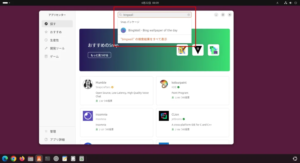Open the power icon system menu
The height and width of the screenshot is (163, 300).
click(x=296, y=3)
